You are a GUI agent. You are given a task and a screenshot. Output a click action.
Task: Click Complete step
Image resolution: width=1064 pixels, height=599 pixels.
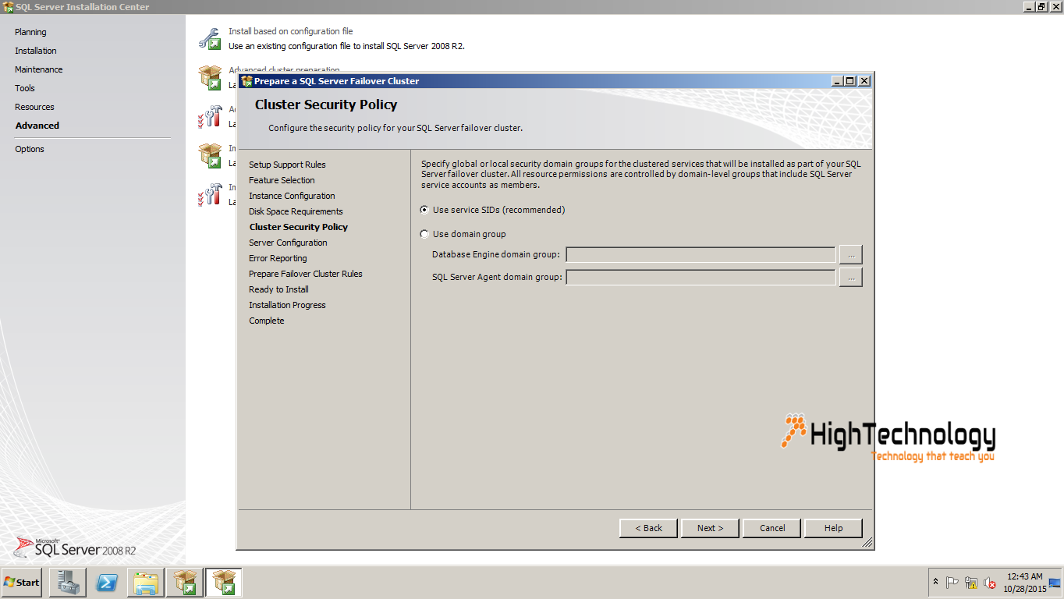266,321
